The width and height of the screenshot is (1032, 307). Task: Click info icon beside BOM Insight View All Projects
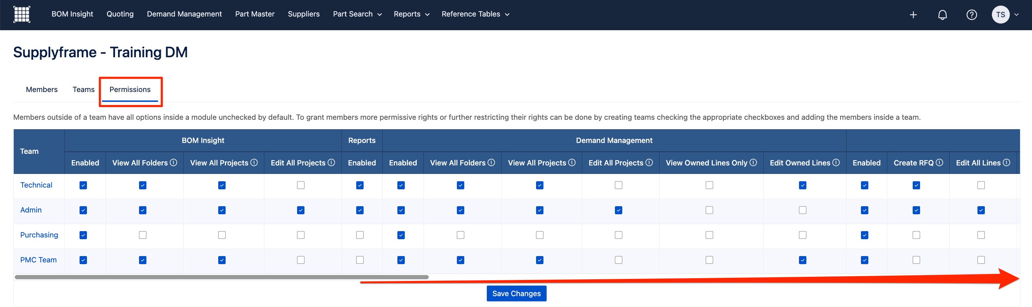254,163
